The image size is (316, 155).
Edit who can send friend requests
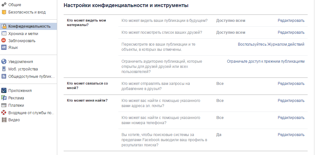[x=291, y=84]
